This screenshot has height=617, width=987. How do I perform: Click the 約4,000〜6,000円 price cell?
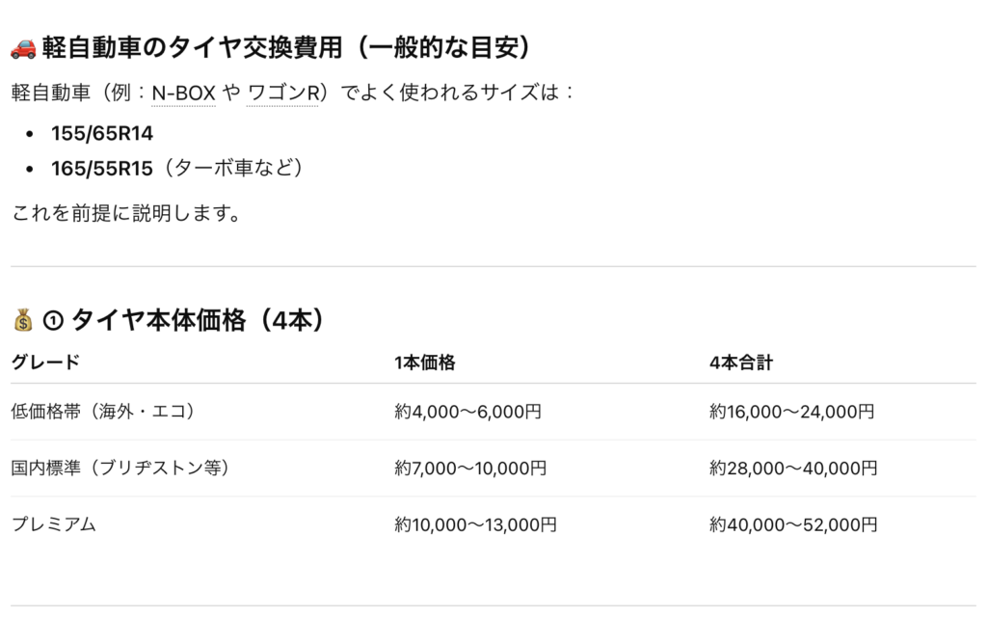[x=467, y=412]
